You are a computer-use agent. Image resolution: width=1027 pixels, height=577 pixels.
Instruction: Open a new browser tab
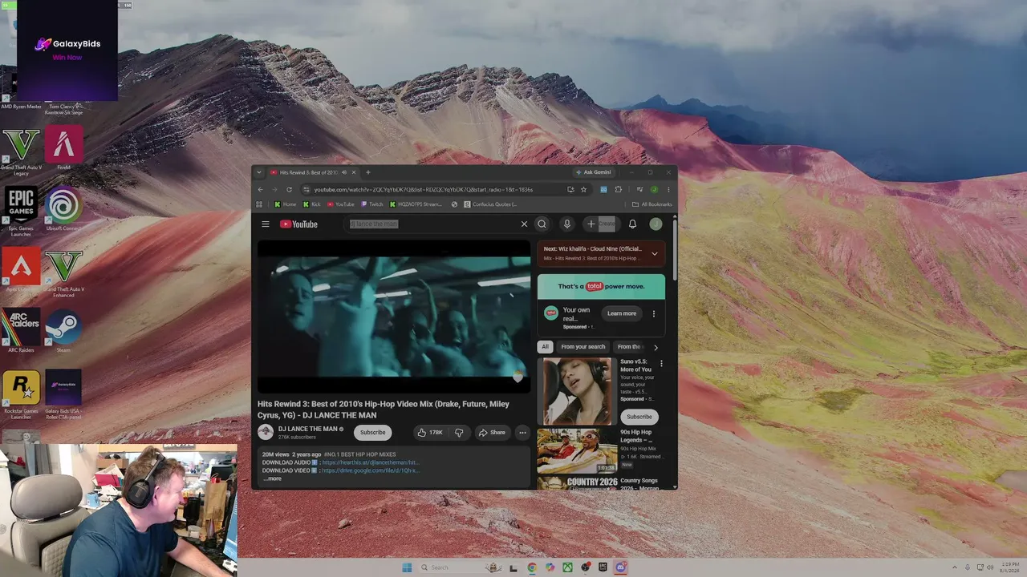(x=368, y=172)
